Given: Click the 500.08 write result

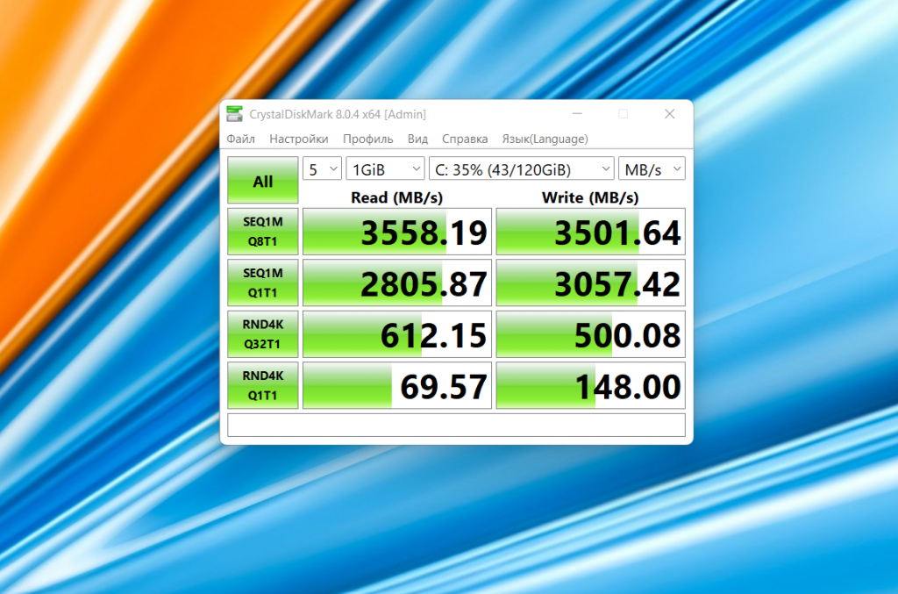Looking at the screenshot, I should coord(590,334).
